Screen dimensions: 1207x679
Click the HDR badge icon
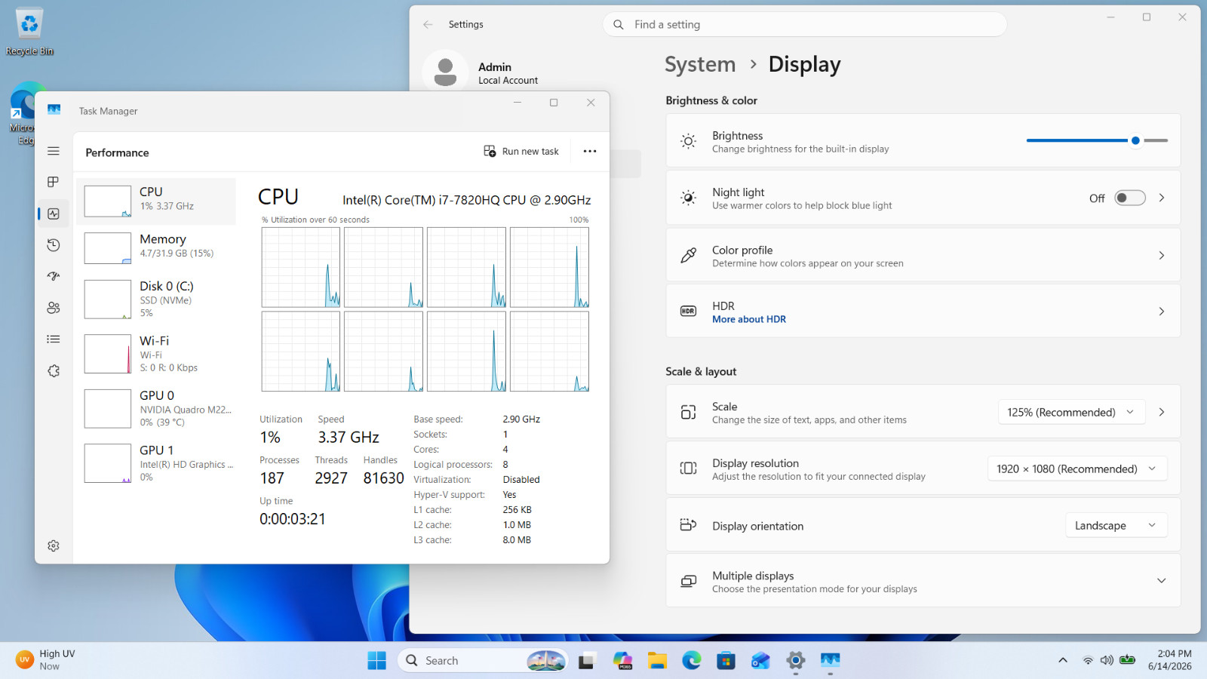click(688, 311)
